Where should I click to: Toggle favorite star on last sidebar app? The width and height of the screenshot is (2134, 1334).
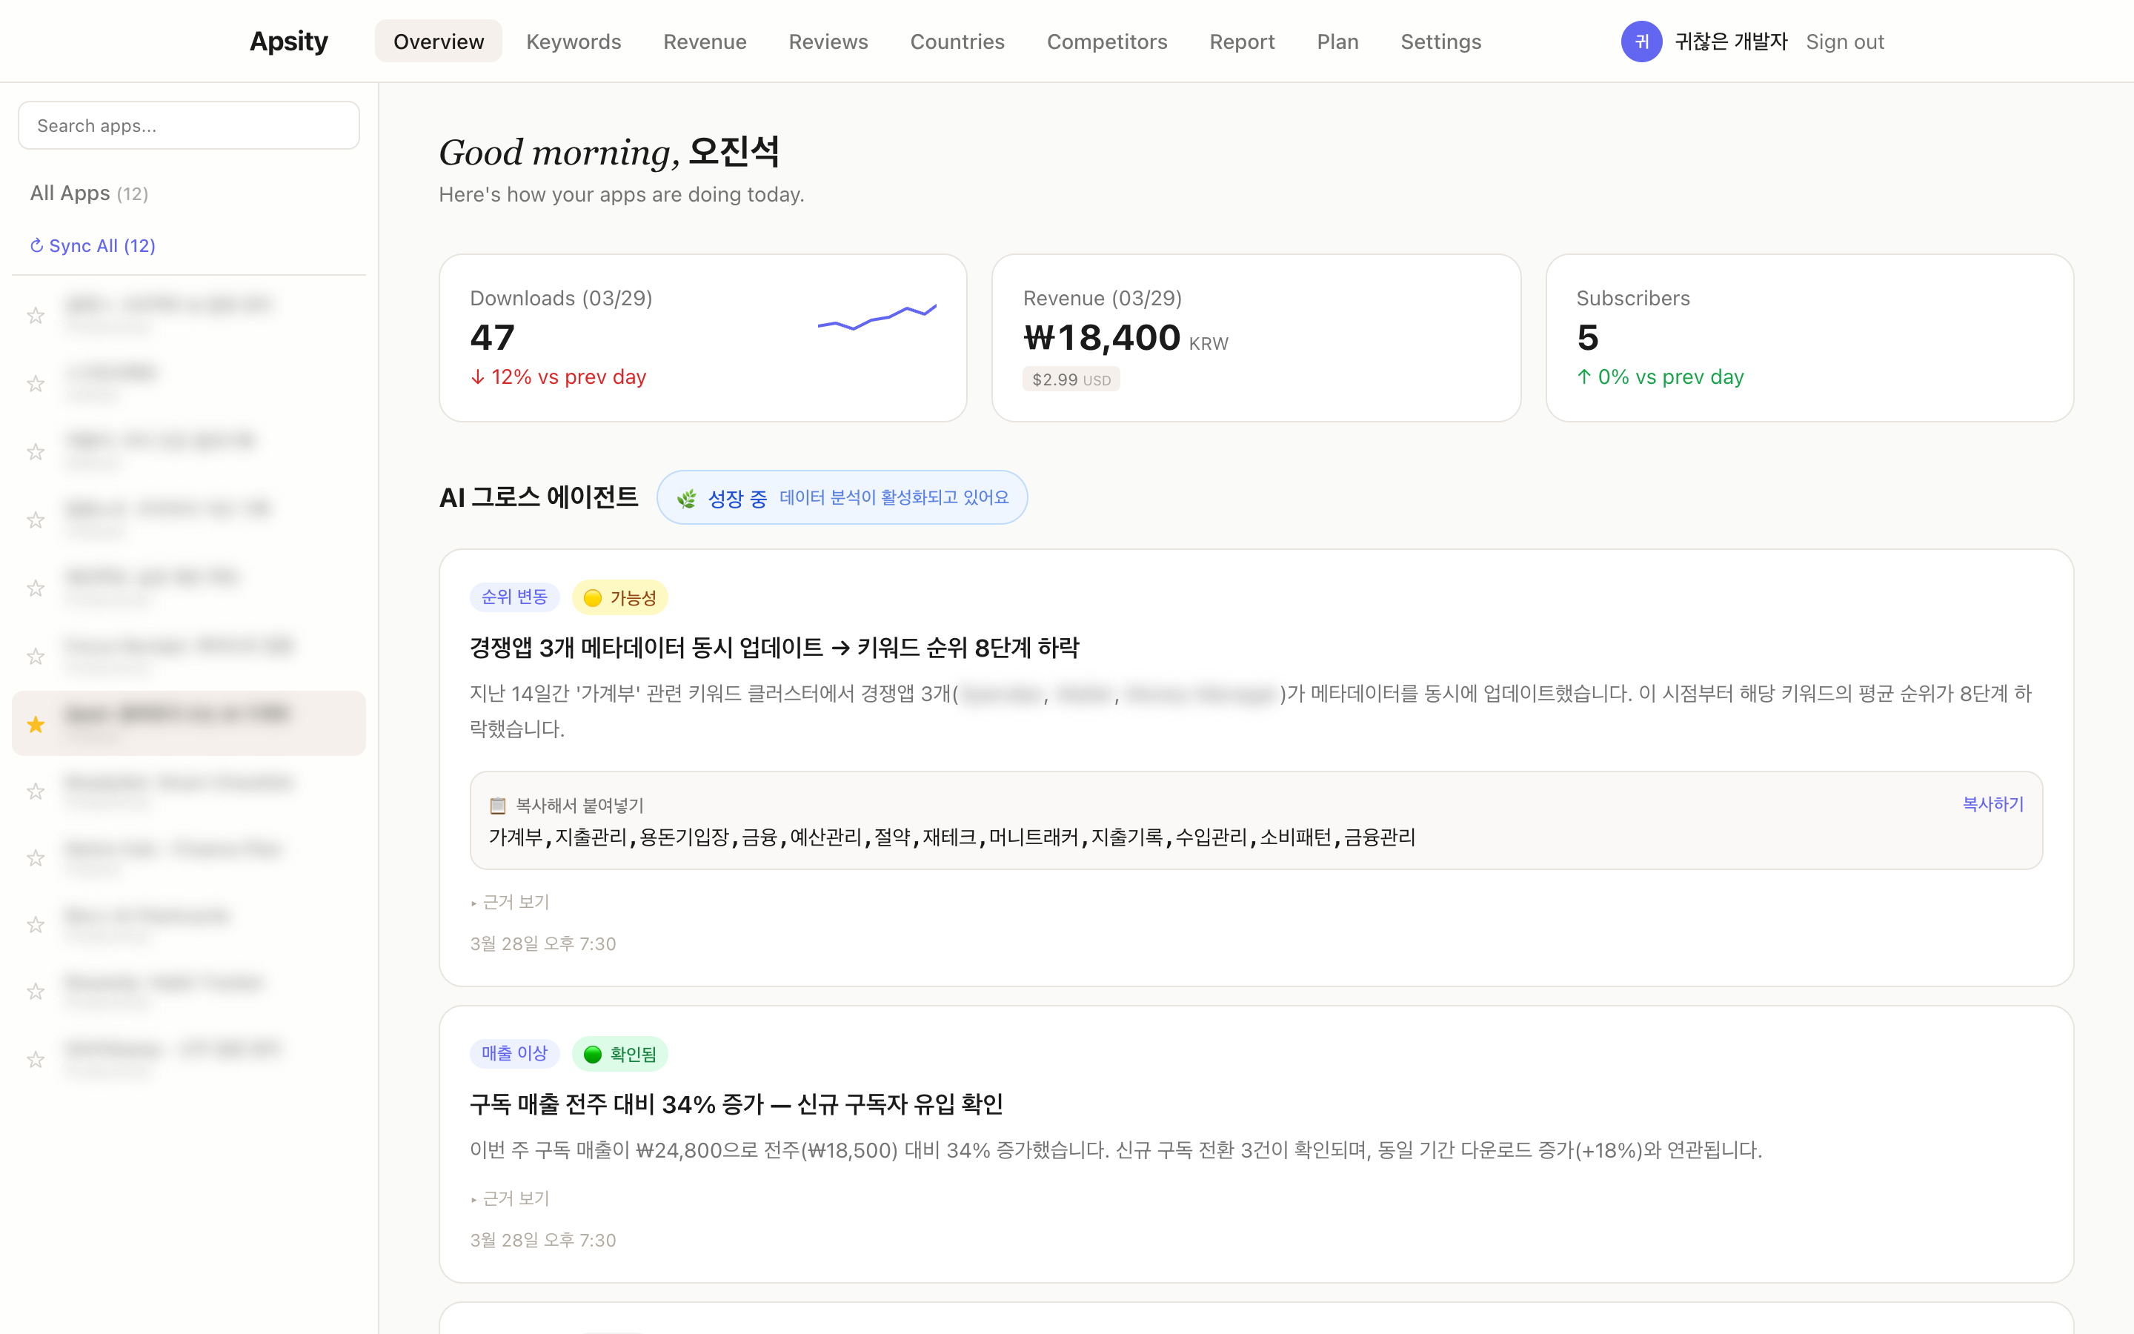tap(36, 1059)
